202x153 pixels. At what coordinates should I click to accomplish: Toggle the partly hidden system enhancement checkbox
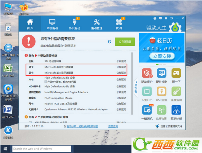[x=31, y=122]
